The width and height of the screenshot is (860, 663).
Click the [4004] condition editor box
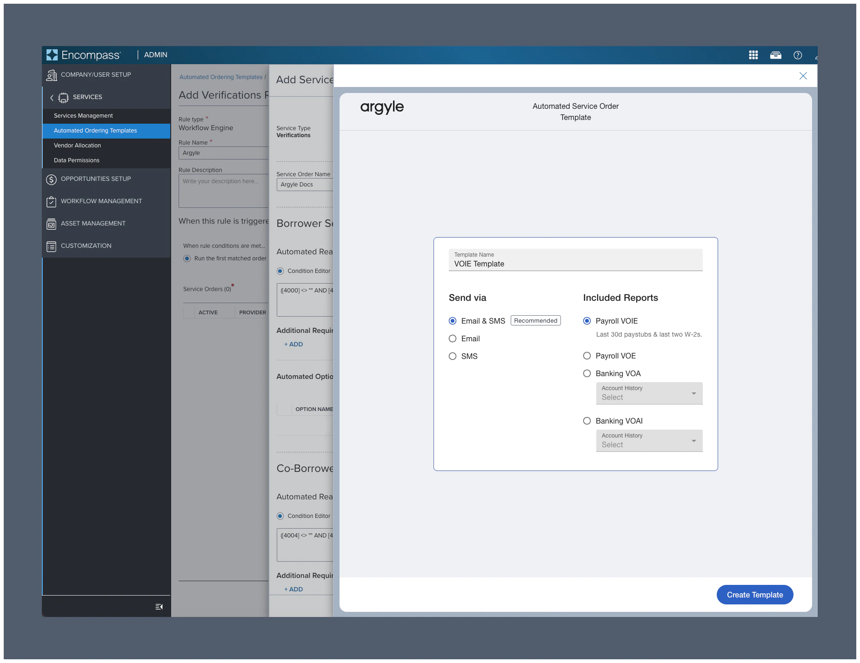pyautogui.click(x=305, y=545)
